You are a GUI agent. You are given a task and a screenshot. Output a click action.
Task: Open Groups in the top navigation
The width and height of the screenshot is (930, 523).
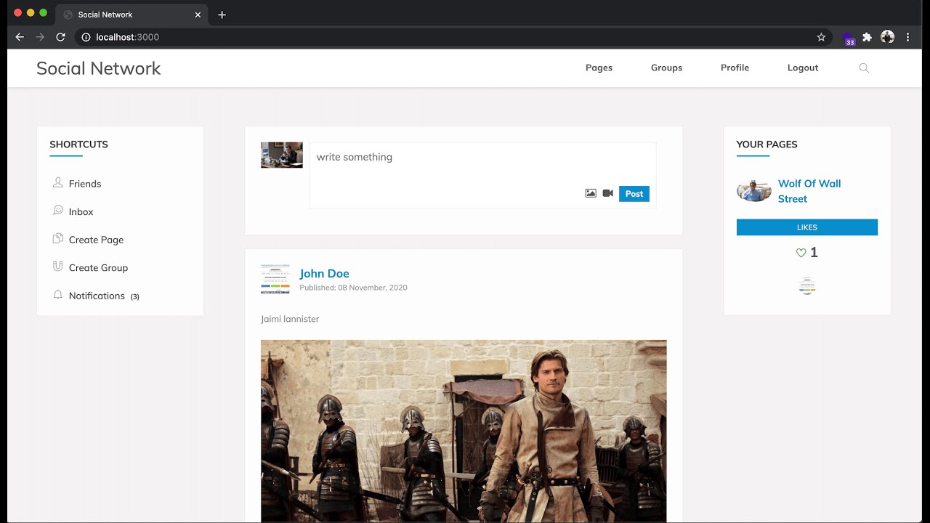(666, 68)
